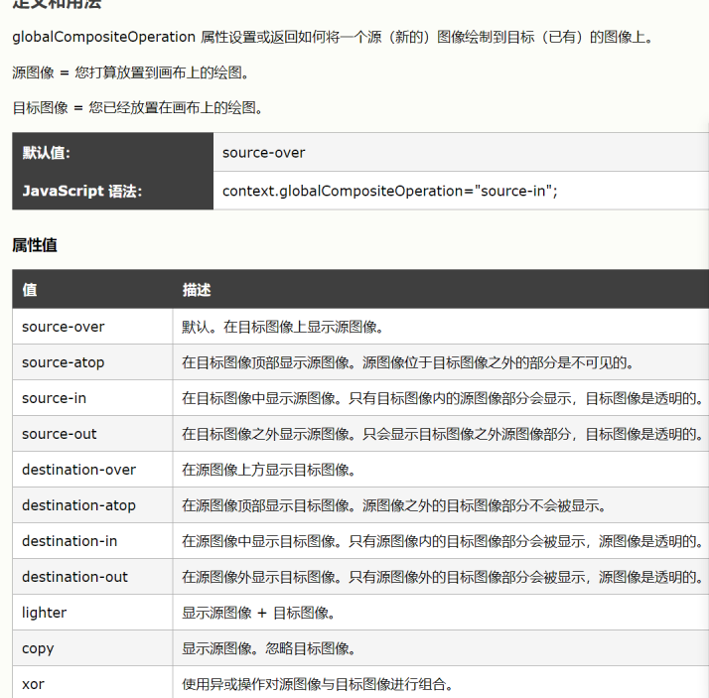Viewport: 709px width, 698px height.
Task: Click description 默认。在目标图像上显示源图像。
Action: 283,327
